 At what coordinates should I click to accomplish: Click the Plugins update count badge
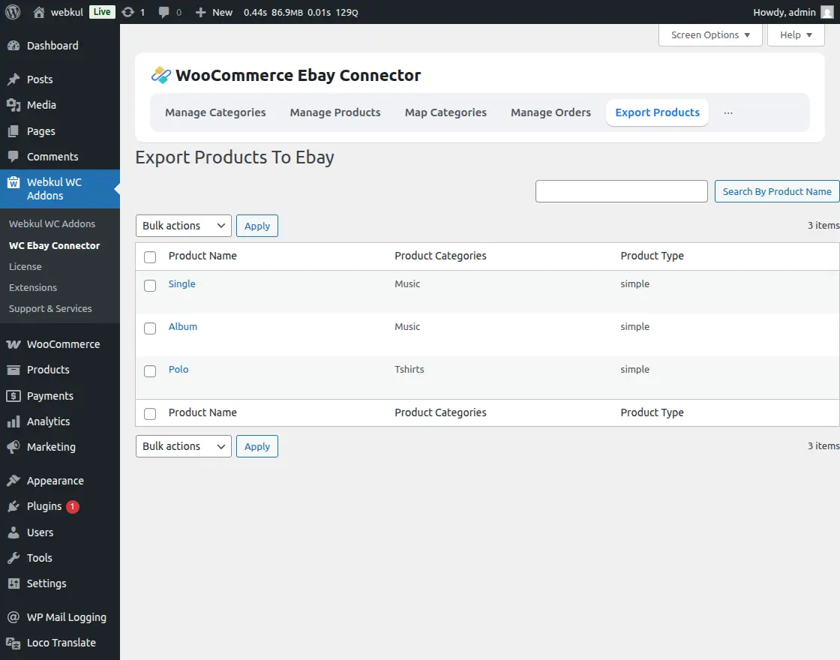(x=72, y=506)
